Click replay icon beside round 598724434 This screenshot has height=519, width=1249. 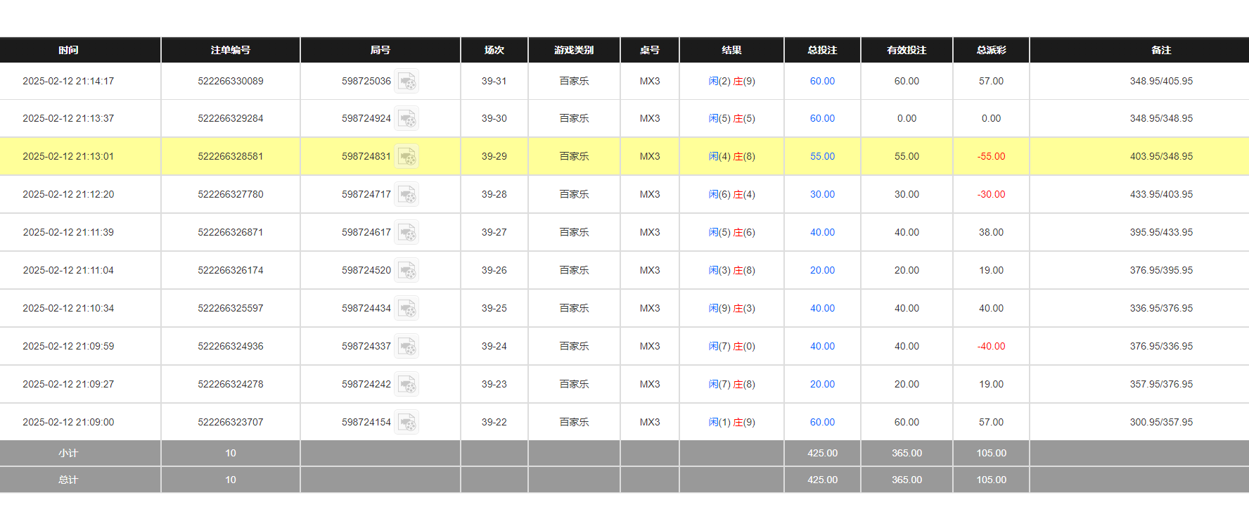point(406,309)
